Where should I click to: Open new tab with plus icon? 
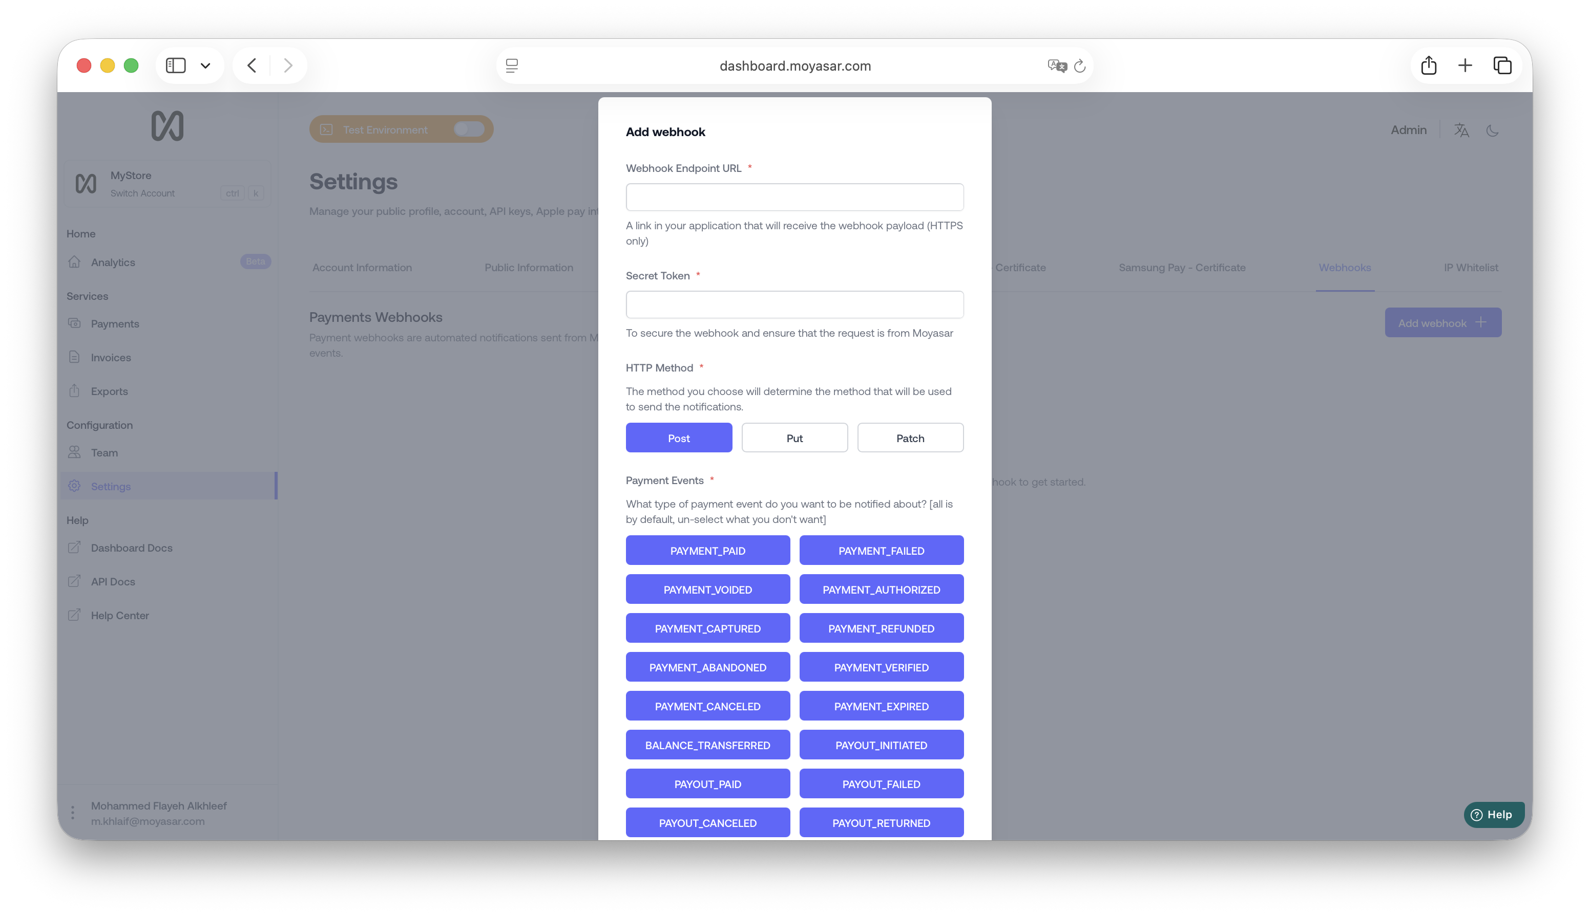pyautogui.click(x=1465, y=66)
